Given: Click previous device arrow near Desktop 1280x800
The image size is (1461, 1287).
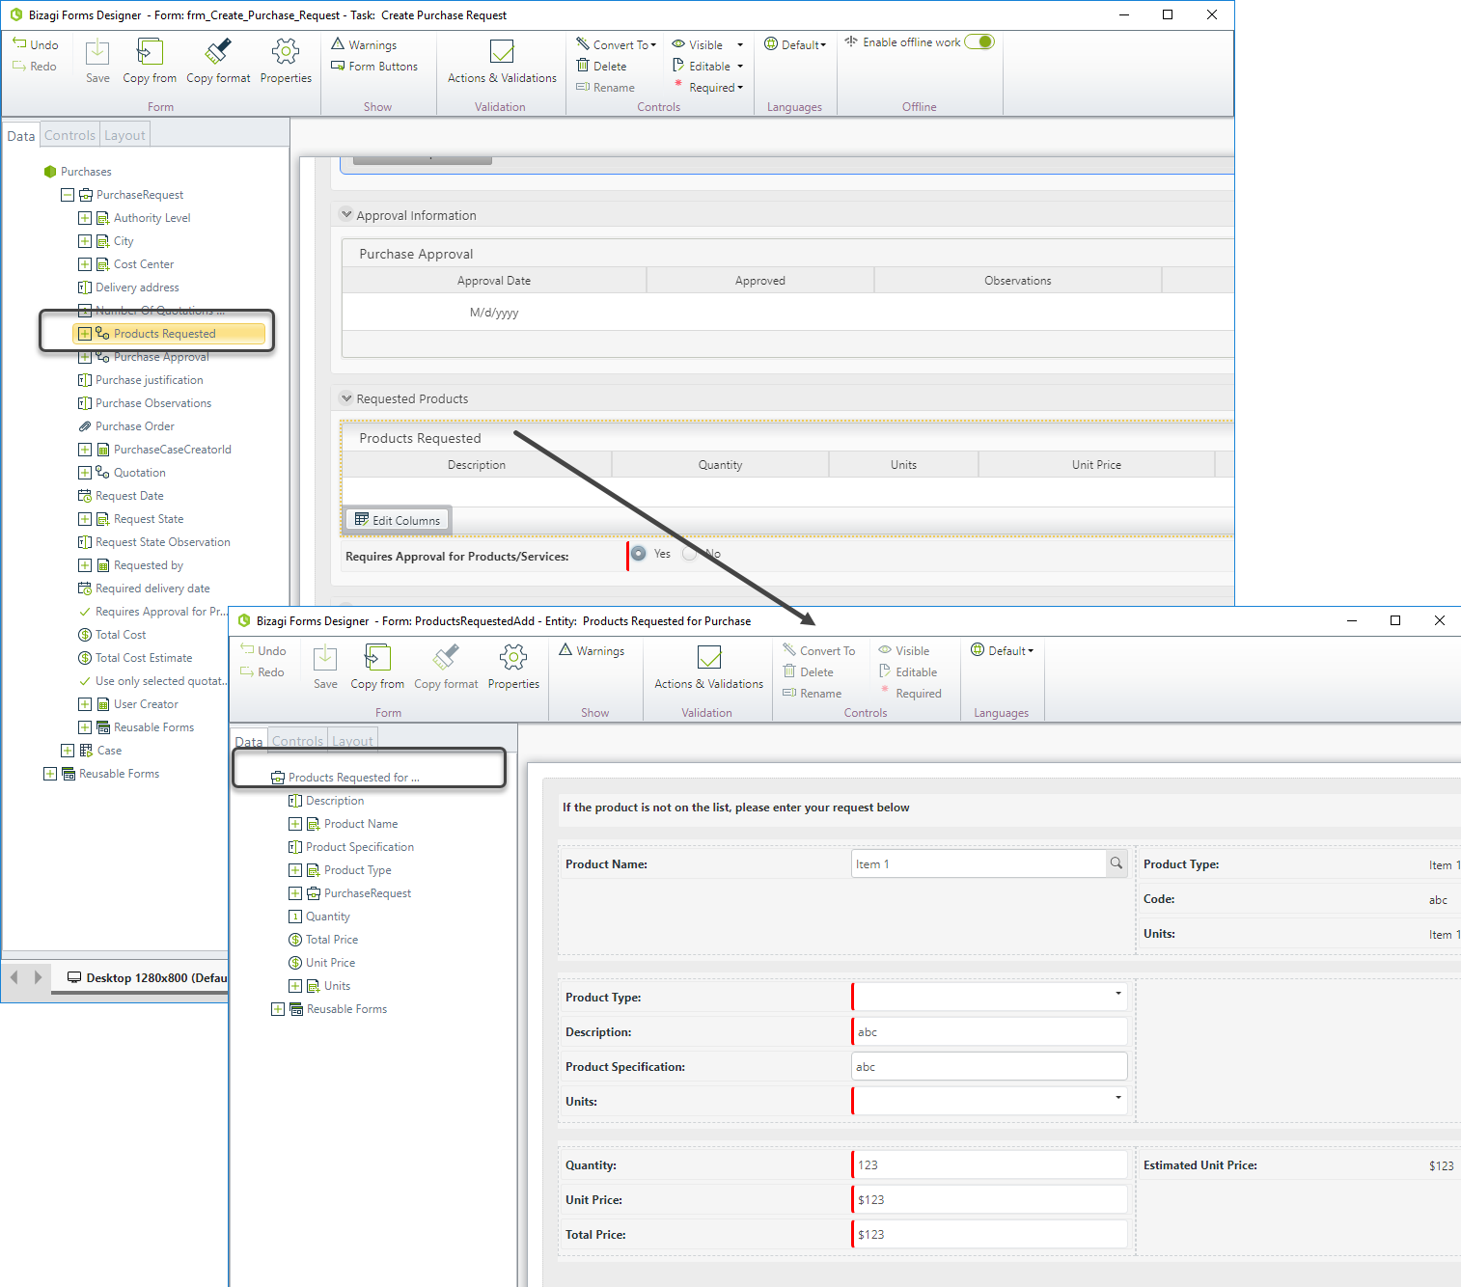Looking at the screenshot, I should 14,977.
